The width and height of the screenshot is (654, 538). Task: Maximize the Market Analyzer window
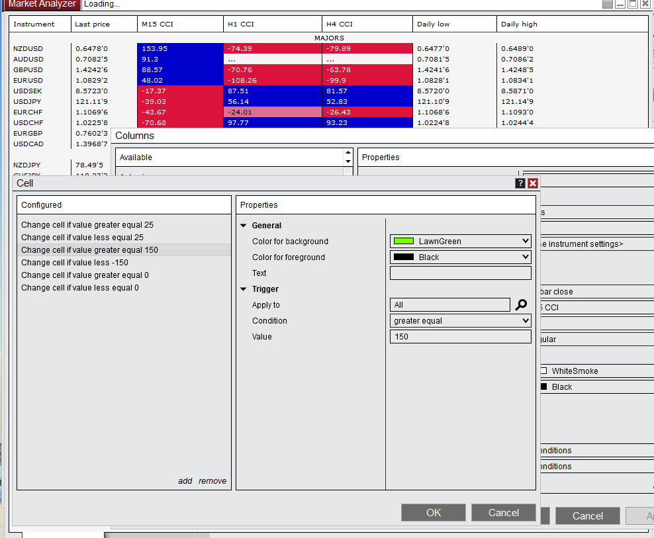point(633,4)
